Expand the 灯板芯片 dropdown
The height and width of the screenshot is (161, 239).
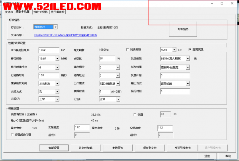[55, 27]
